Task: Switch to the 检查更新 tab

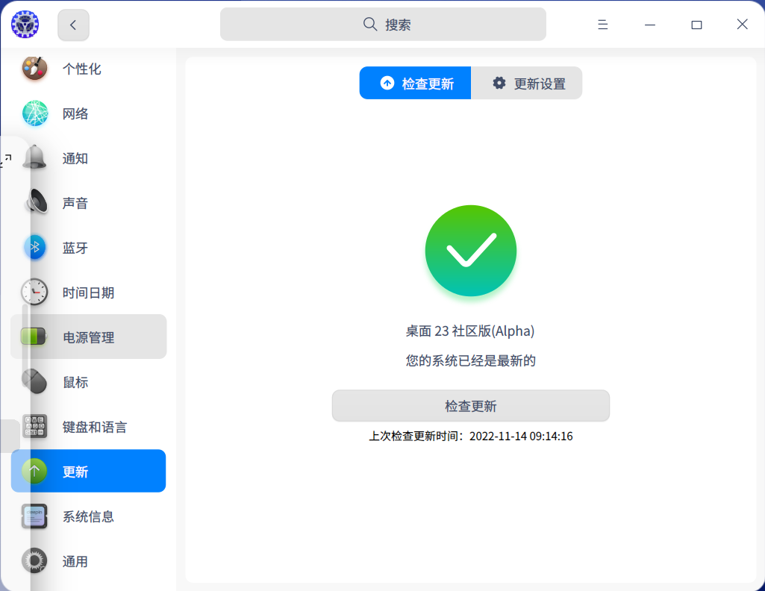Action: click(415, 83)
